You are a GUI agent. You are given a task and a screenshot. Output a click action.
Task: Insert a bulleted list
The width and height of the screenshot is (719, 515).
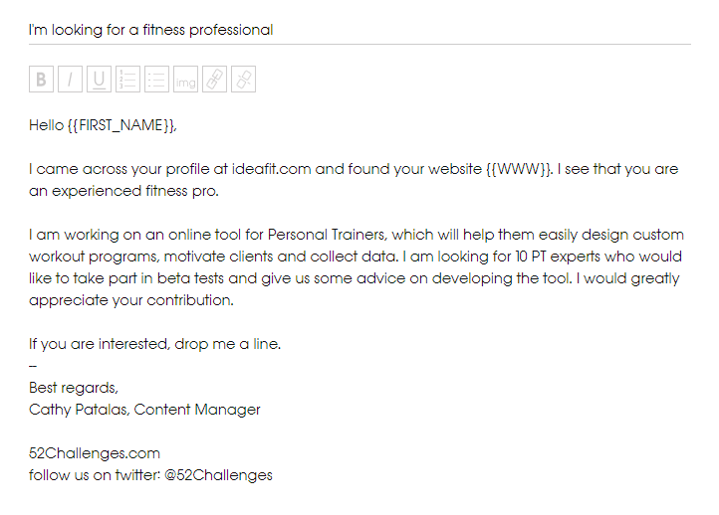pyautogui.click(x=156, y=81)
